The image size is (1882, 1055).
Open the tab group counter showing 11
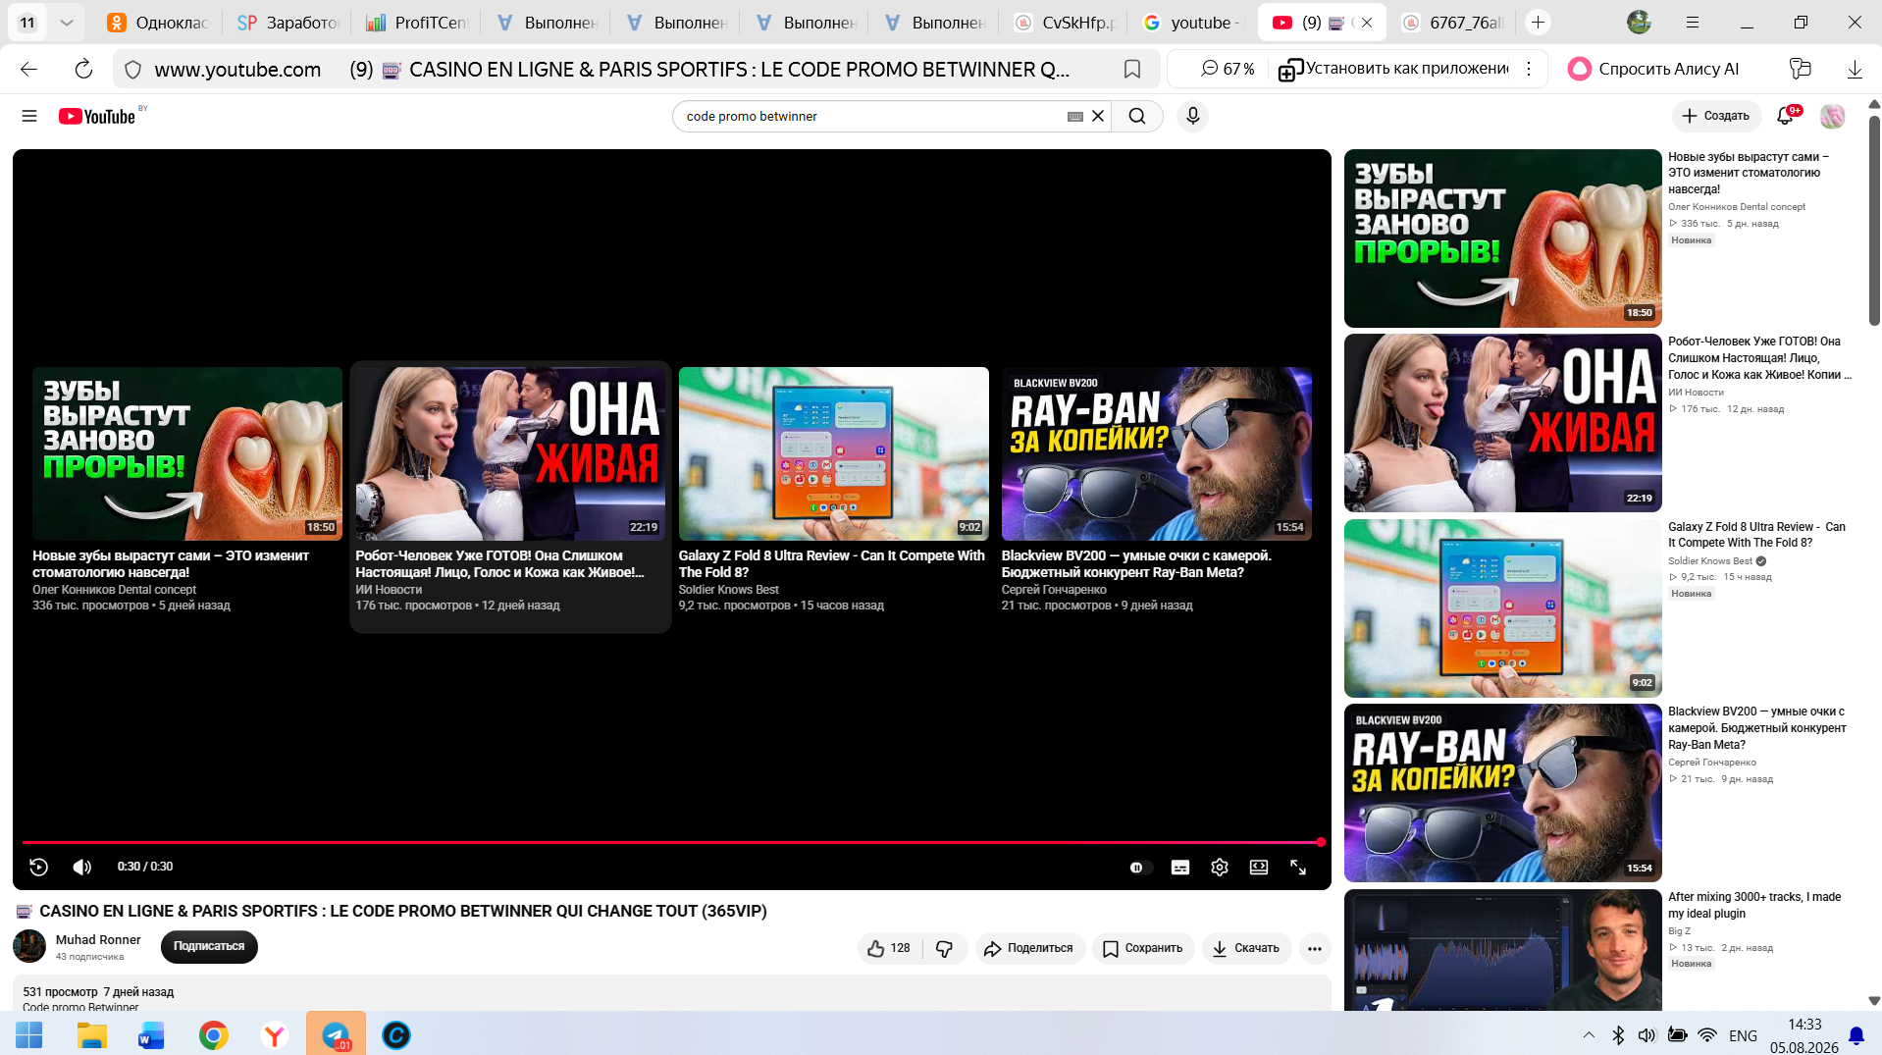pyautogui.click(x=27, y=23)
